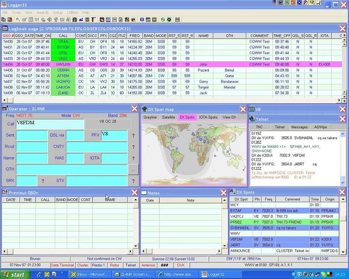The width and height of the screenshot is (349, 279).
Task: Click the red and green ball toolbar icon
Action: (x=133, y=20)
